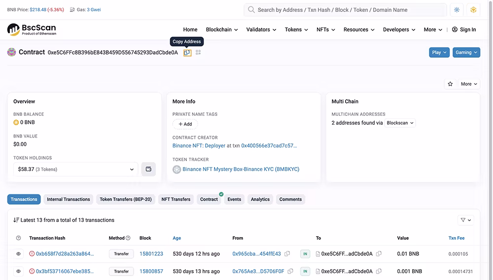Click help icon left of Transaction Hash header
Viewport: 493px width, 280px height.
click(x=19, y=238)
